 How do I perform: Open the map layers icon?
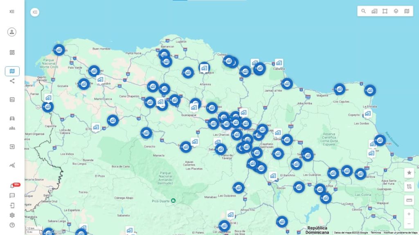pyautogui.click(x=396, y=11)
